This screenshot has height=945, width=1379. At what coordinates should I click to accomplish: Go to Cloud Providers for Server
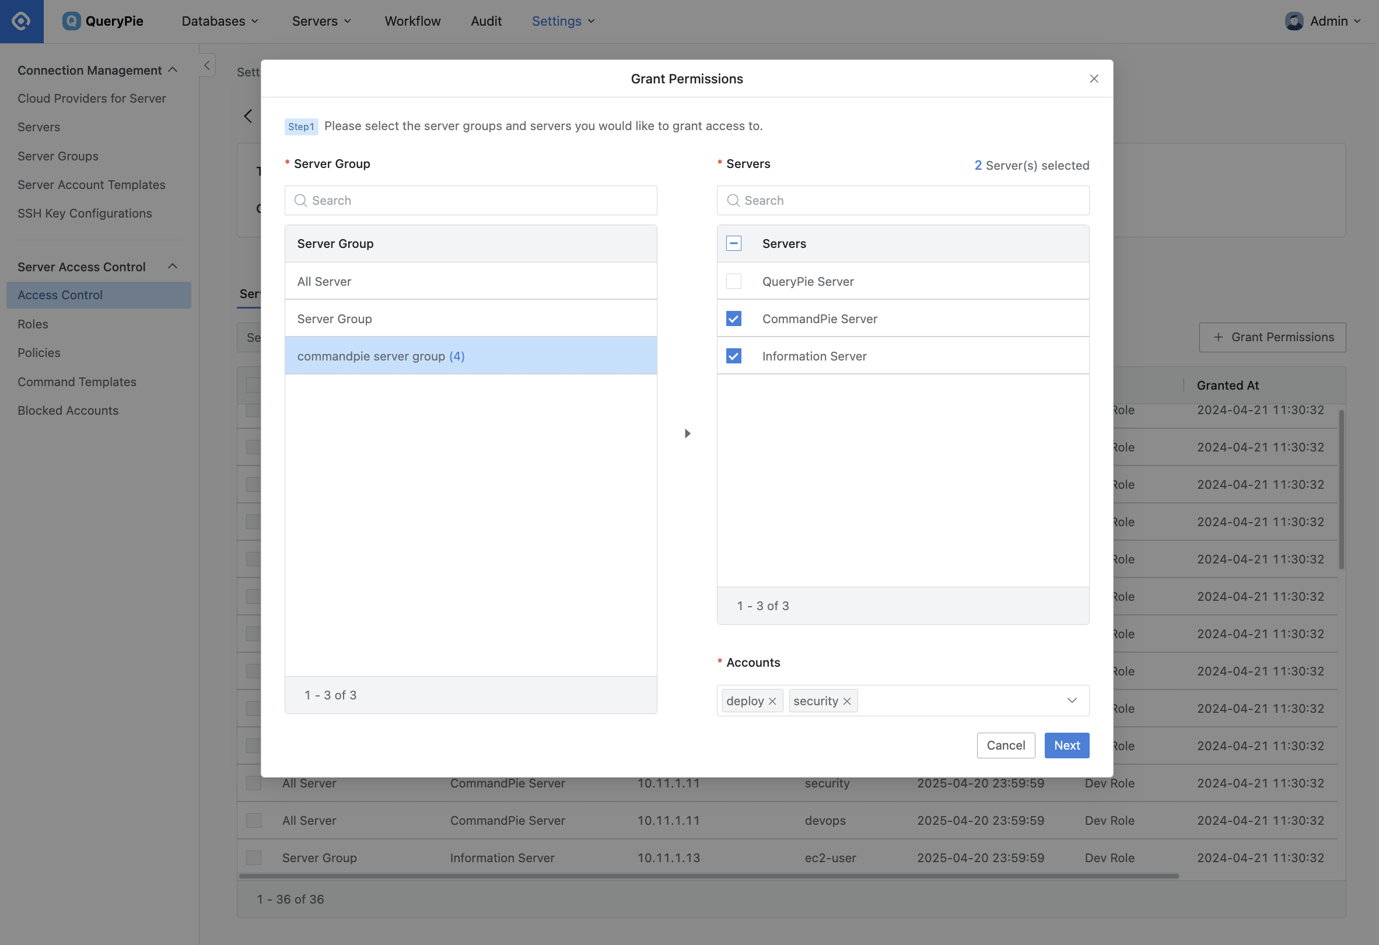[x=92, y=99]
